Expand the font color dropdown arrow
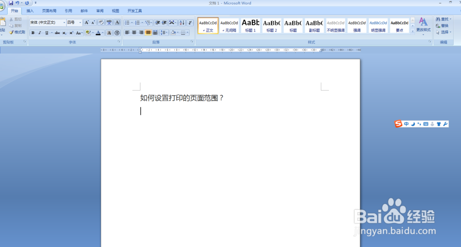461x247 pixels. point(103,33)
